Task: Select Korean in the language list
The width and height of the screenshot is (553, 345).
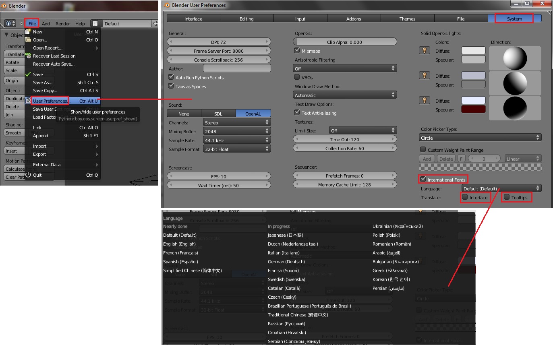Action: [x=391, y=279]
